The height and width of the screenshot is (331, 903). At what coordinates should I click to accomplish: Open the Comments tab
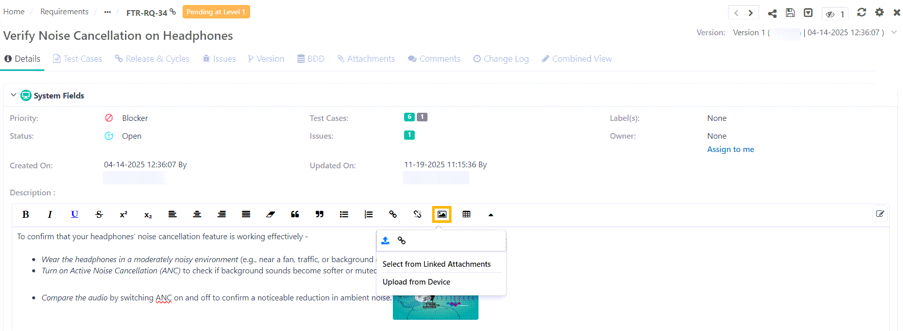point(434,59)
